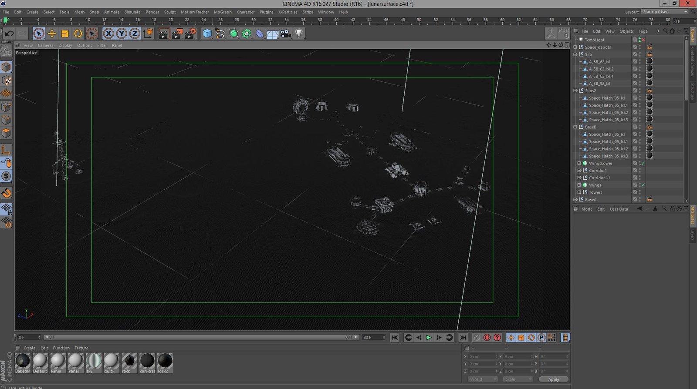Select the Rotate tool
697x389 pixels.
tap(78, 34)
